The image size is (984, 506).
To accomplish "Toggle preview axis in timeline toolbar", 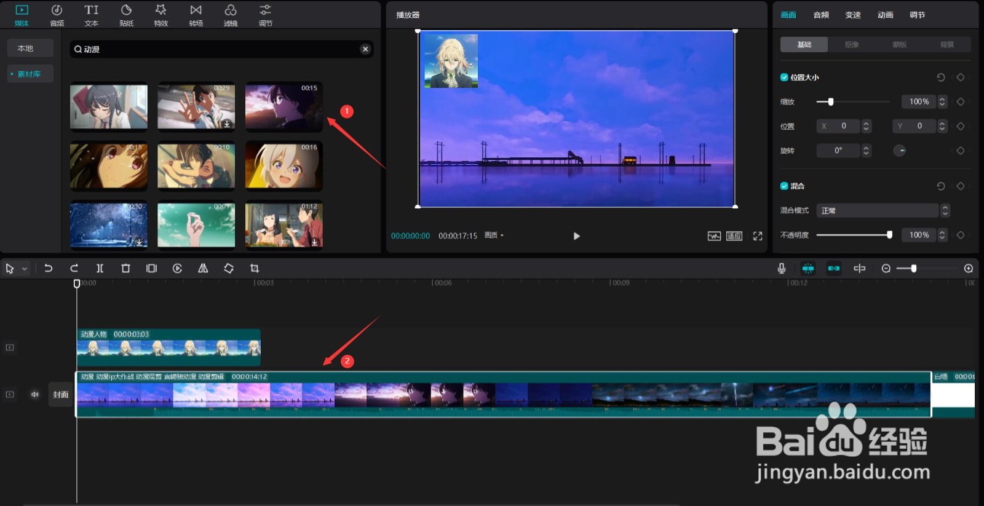I will coord(860,268).
